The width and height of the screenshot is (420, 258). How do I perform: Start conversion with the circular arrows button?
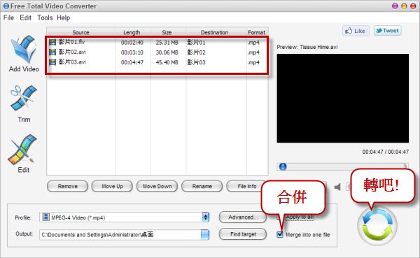pos(377,226)
